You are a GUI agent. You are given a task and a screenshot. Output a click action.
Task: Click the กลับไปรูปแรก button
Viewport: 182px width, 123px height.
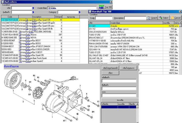pyautogui.click(x=127, y=68)
